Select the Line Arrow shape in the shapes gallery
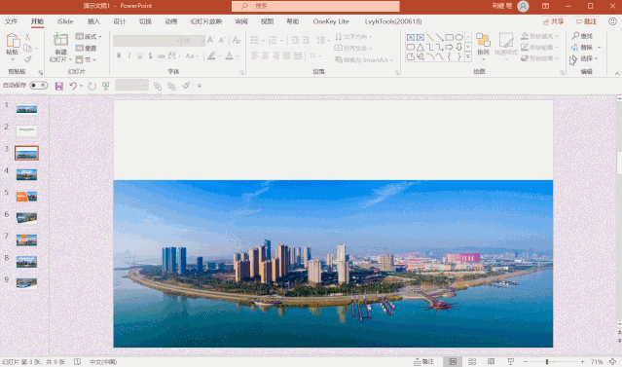Image resolution: width=622 pixels, height=367 pixels. (x=440, y=37)
